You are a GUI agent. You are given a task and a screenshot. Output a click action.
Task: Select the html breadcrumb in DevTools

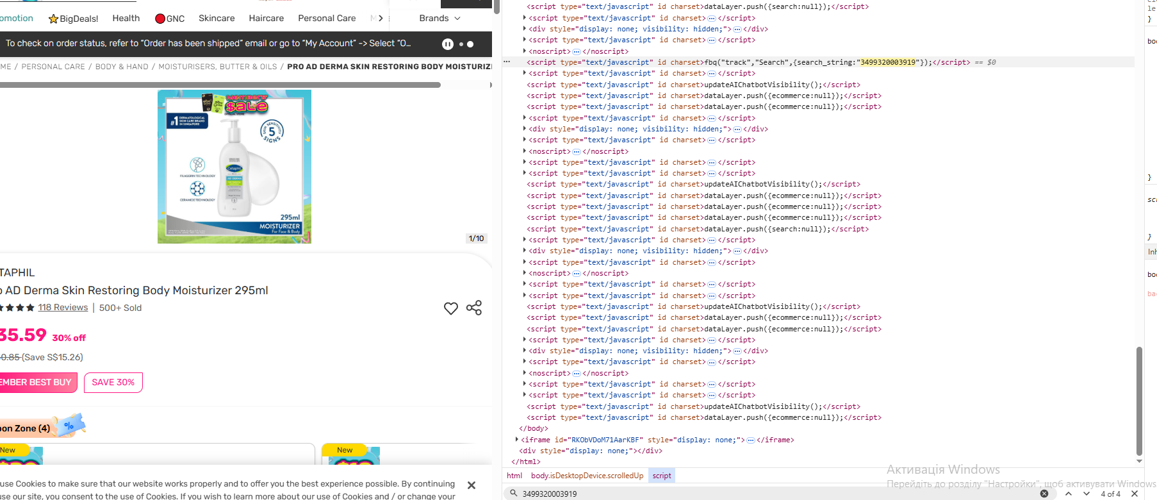pyautogui.click(x=514, y=476)
